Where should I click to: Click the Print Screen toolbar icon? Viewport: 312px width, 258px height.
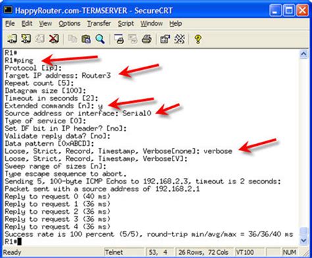click(x=119, y=39)
